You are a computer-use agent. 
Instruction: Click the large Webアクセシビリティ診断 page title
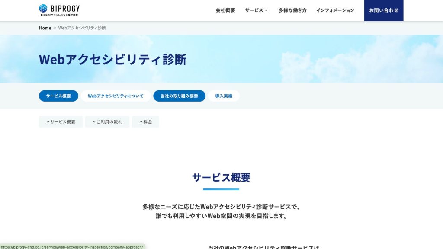point(112,60)
